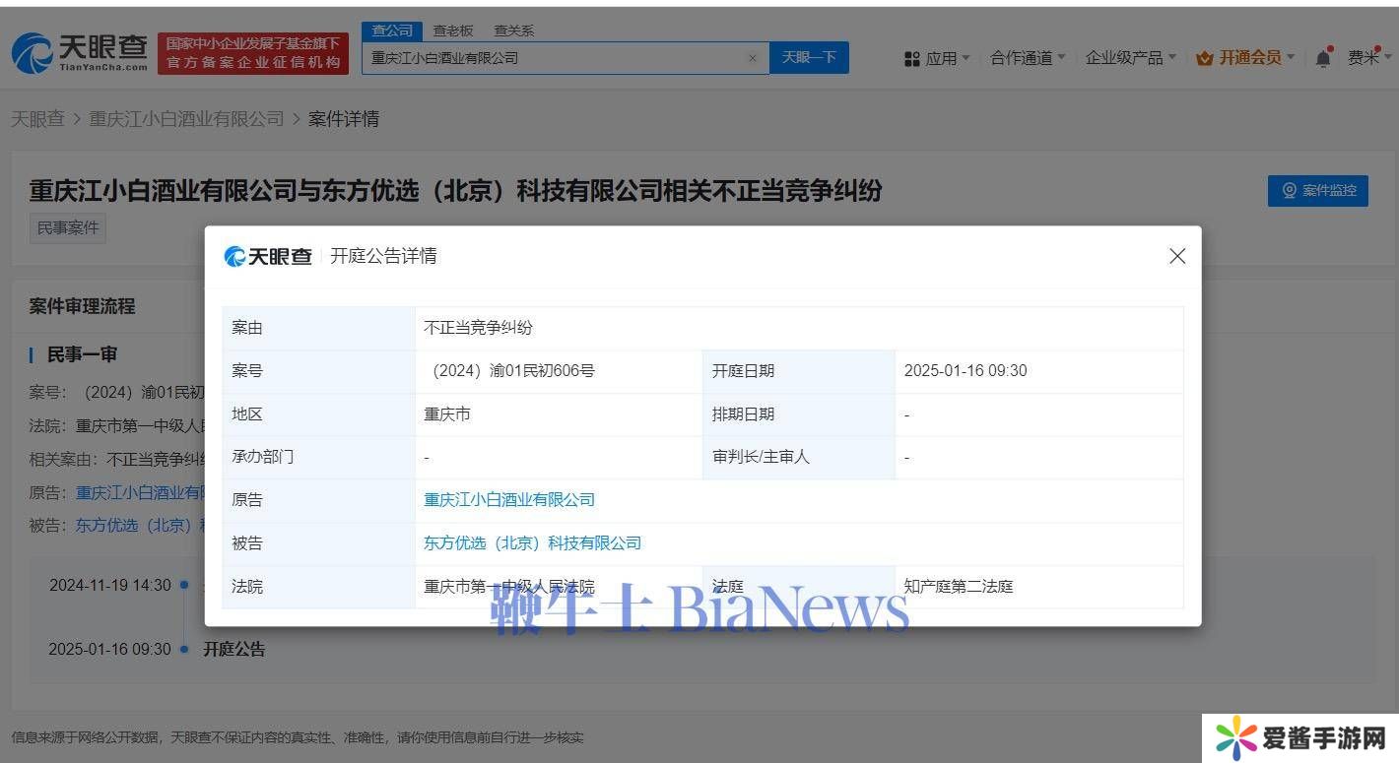Switch to the 查老板 search tab
The width and height of the screenshot is (1399, 763).
(453, 31)
